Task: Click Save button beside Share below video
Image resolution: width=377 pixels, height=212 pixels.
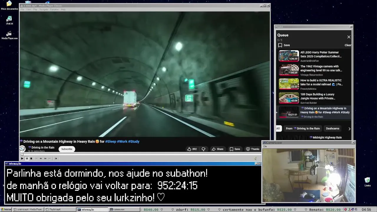Action: [x=235, y=149]
